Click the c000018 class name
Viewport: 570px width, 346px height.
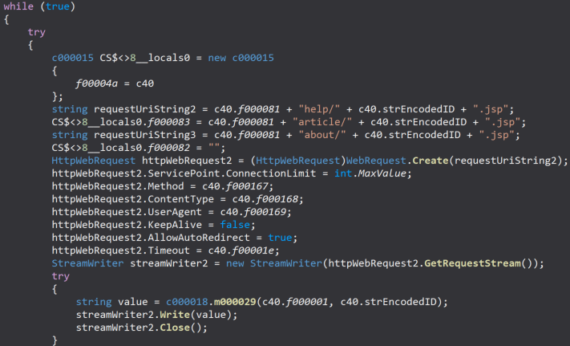[187, 302]
